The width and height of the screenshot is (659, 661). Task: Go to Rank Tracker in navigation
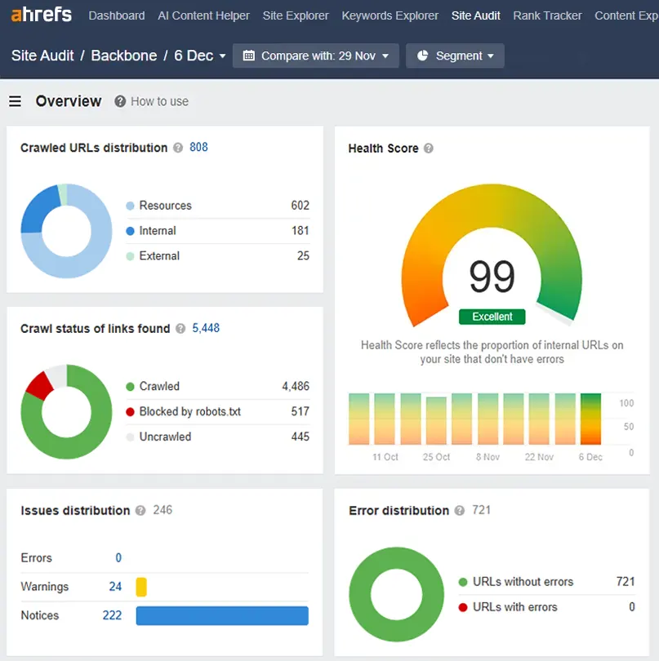[x=547, y=16]
